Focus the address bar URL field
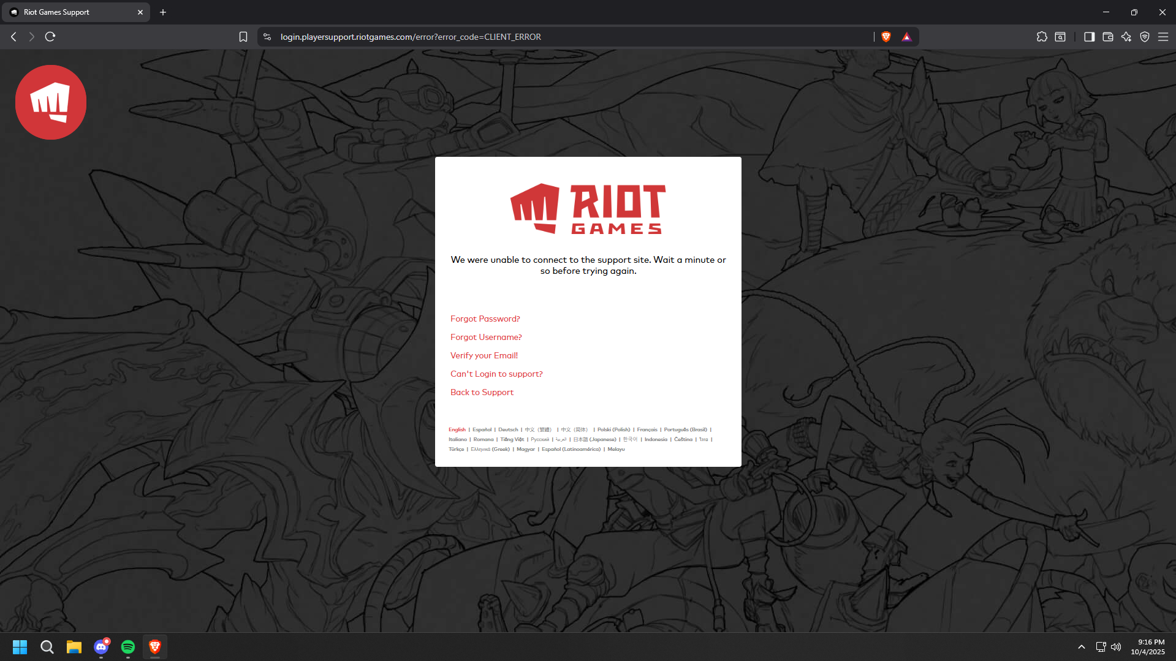 click(575, 37)
